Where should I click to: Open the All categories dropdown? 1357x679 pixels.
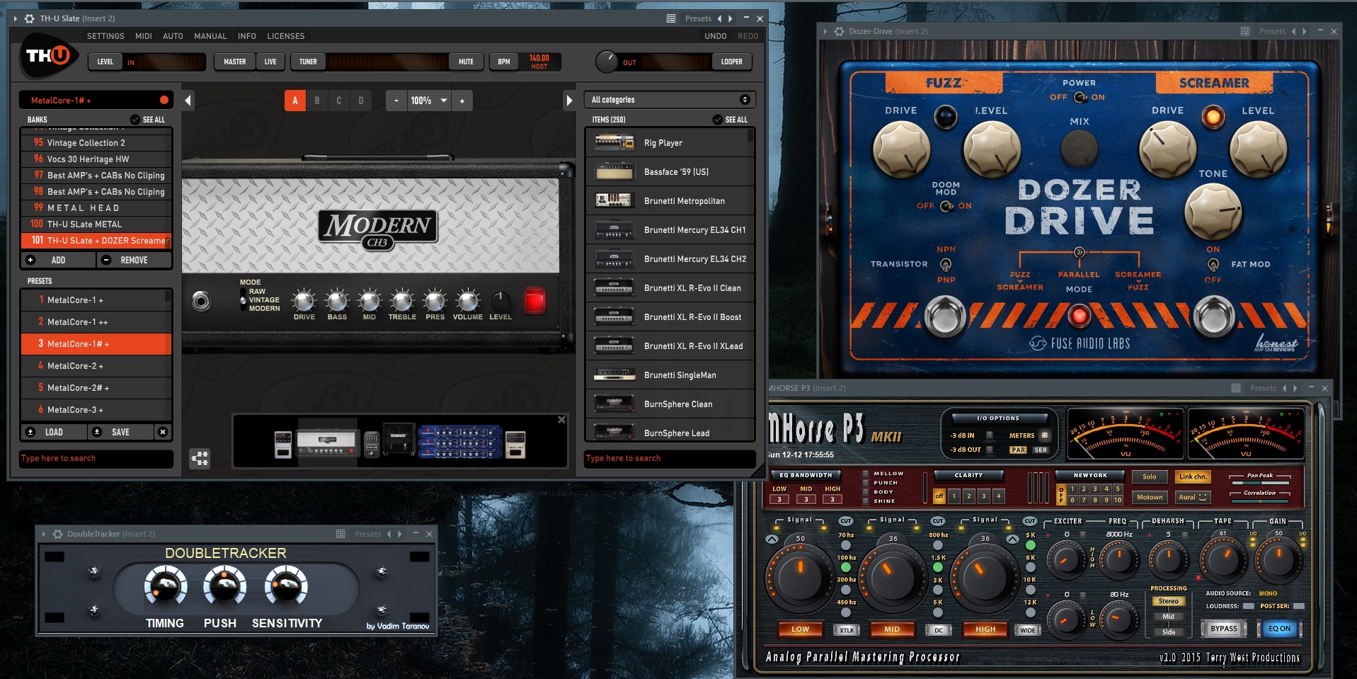pos(670,100)
